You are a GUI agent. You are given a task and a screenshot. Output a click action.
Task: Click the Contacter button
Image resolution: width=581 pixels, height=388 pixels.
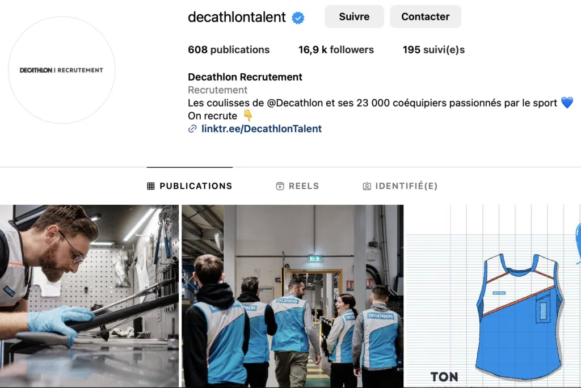pyautogui.click(x=426, y=16)
